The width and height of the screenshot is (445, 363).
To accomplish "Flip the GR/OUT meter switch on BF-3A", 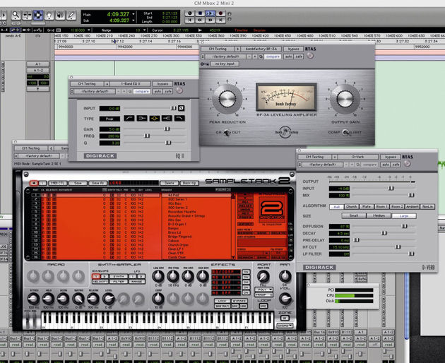I will click(227, 132).
